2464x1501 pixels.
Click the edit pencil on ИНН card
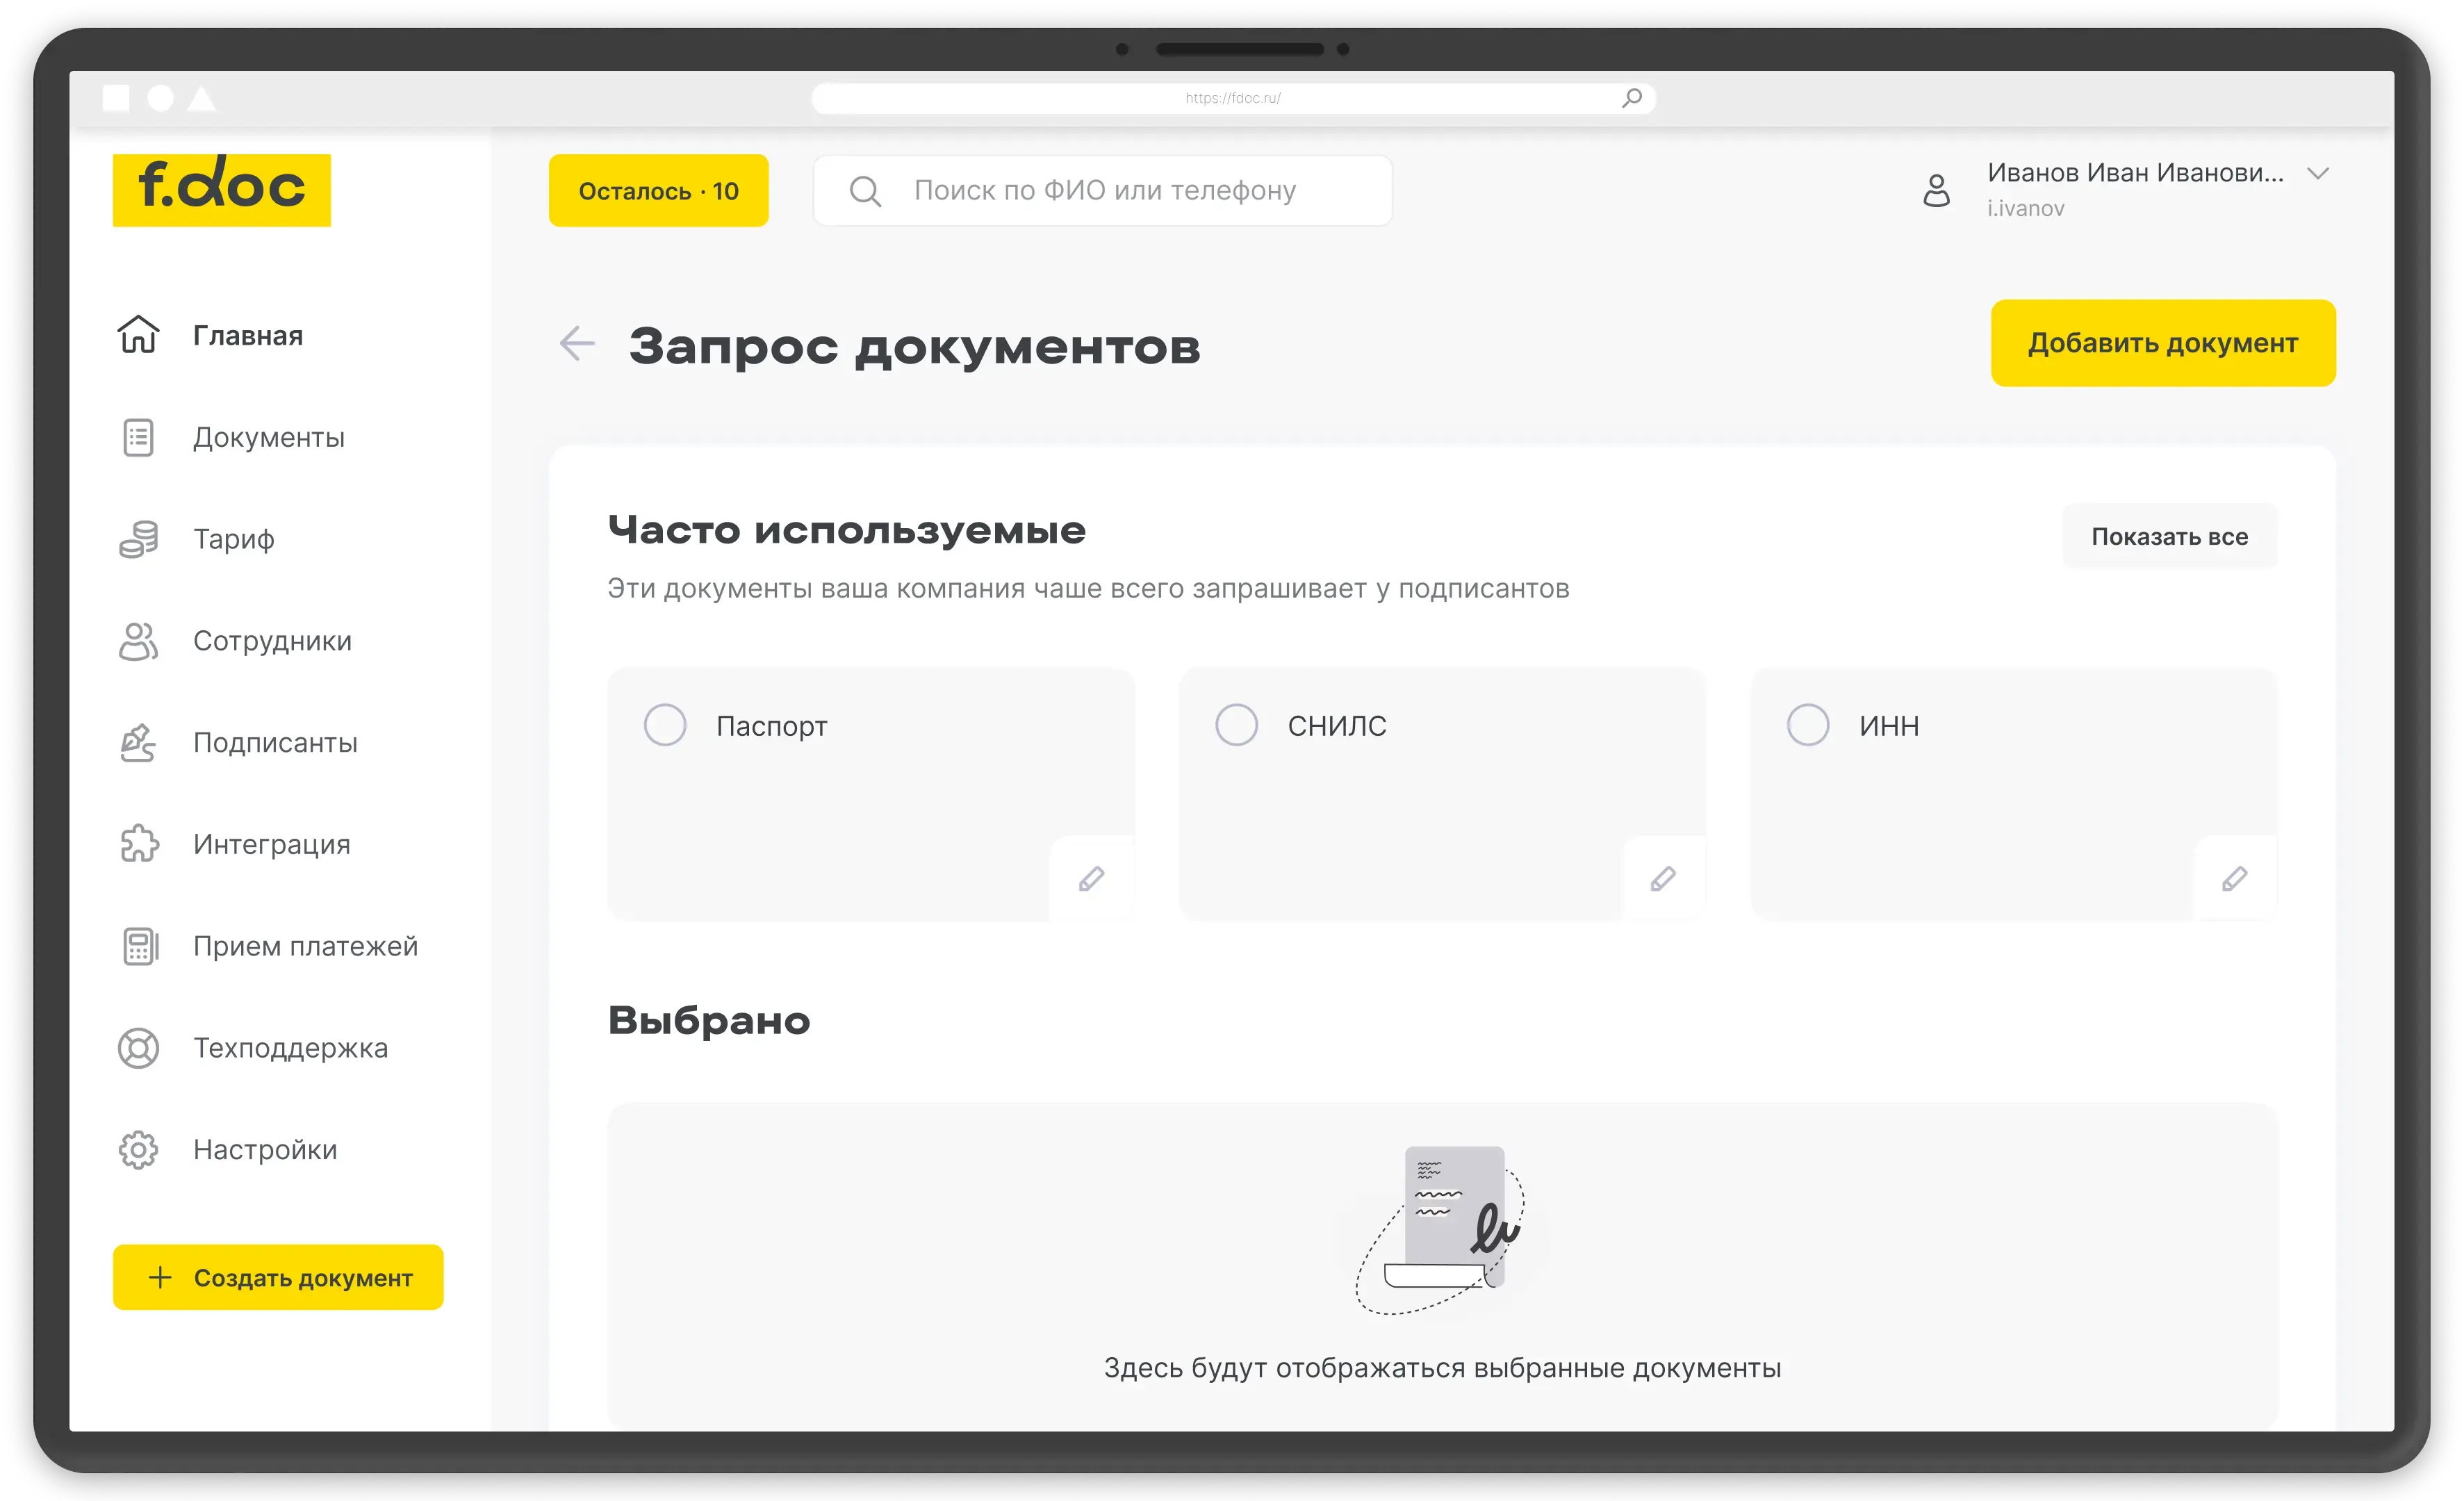(2235, 879)
